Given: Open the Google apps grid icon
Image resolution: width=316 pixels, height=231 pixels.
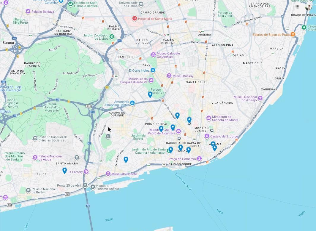Looking at the screenshot, I should [297, 7].
